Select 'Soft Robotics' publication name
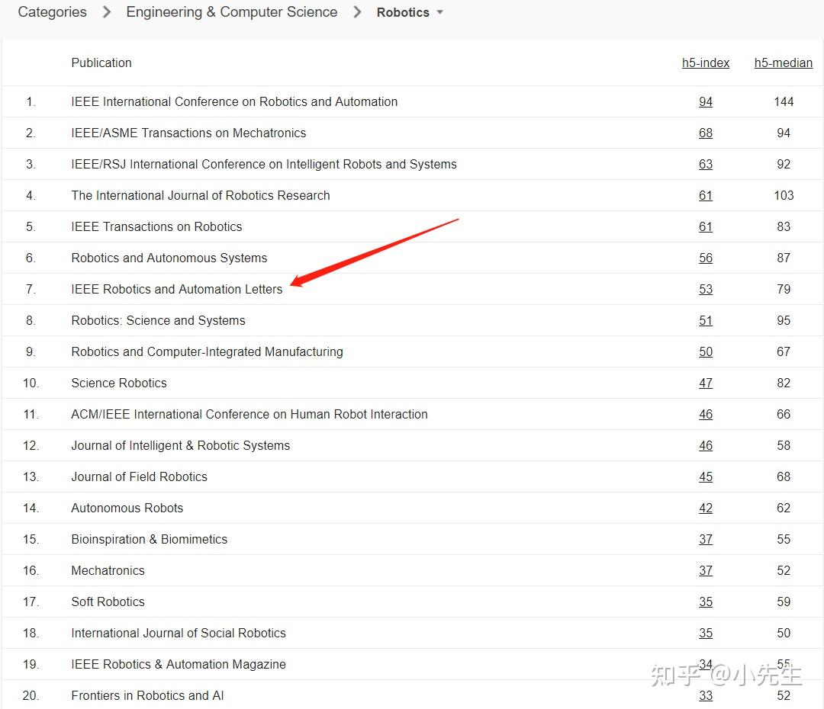 [x=108, y=602]
